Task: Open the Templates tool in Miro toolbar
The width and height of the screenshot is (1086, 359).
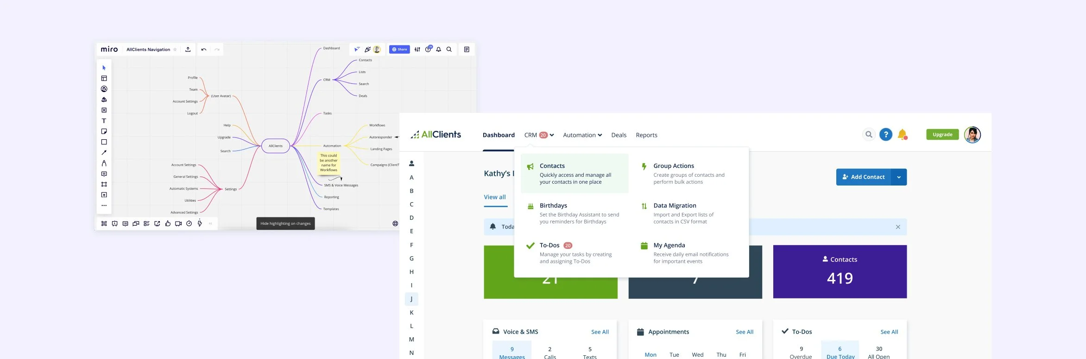Action: (x=104, y=78)
